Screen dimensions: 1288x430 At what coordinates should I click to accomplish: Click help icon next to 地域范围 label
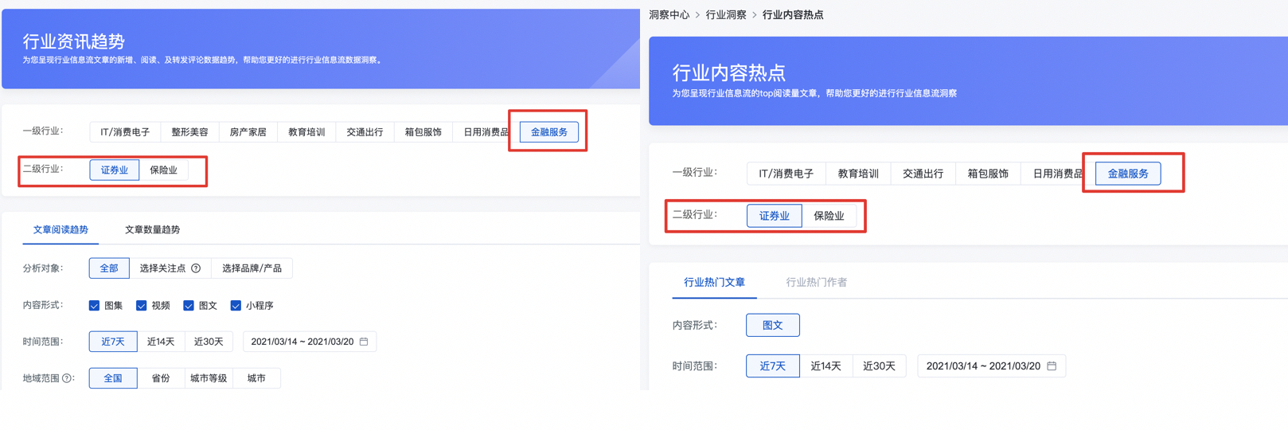coord(67,378)
